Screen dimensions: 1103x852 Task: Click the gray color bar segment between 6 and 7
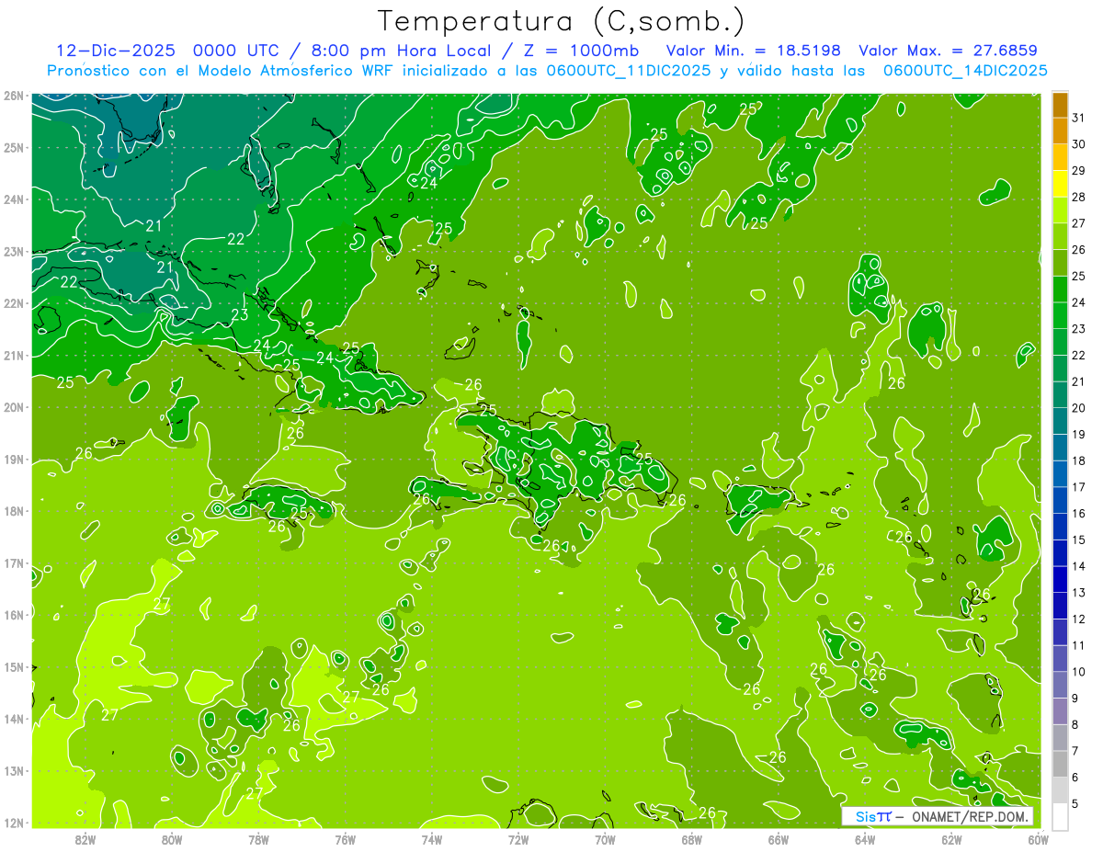click(x=1060, y=764)
